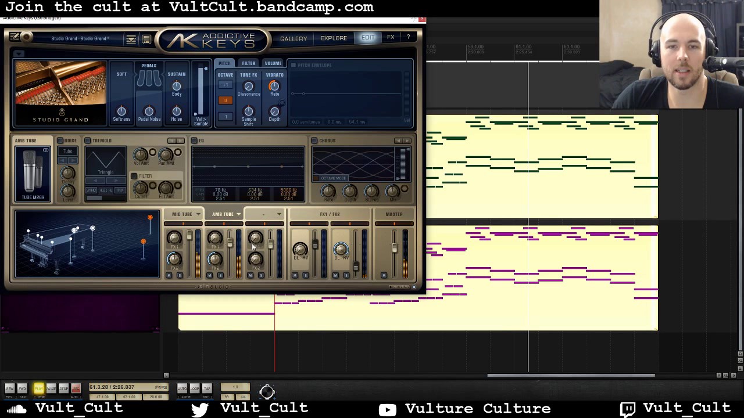
Task: Open the AMB TUBE channel dropdown
Action: coord(238,214)
